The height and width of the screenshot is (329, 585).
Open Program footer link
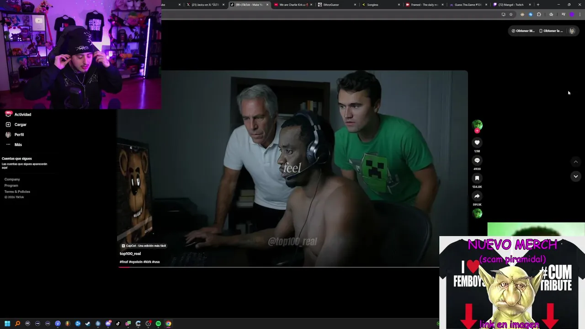click(11, 186)
